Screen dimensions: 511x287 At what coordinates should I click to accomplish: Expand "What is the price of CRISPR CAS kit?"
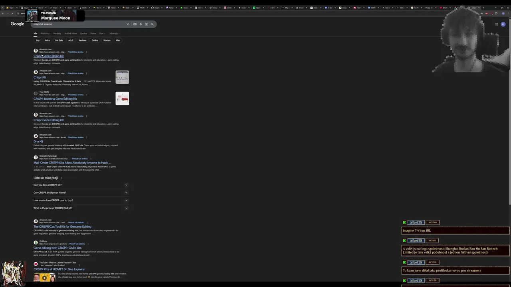81,208
